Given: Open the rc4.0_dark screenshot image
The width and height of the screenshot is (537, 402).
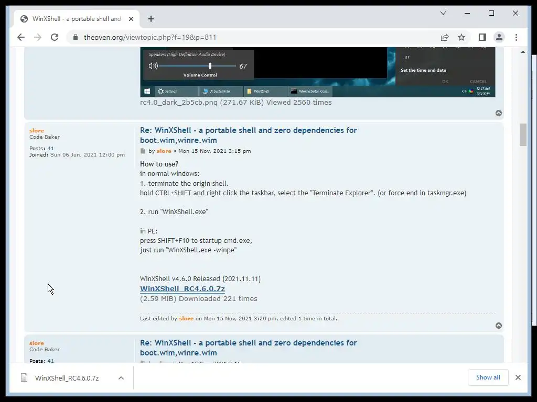Looking at the screenshot, I should pyautogui.click(x=317, y=72).
